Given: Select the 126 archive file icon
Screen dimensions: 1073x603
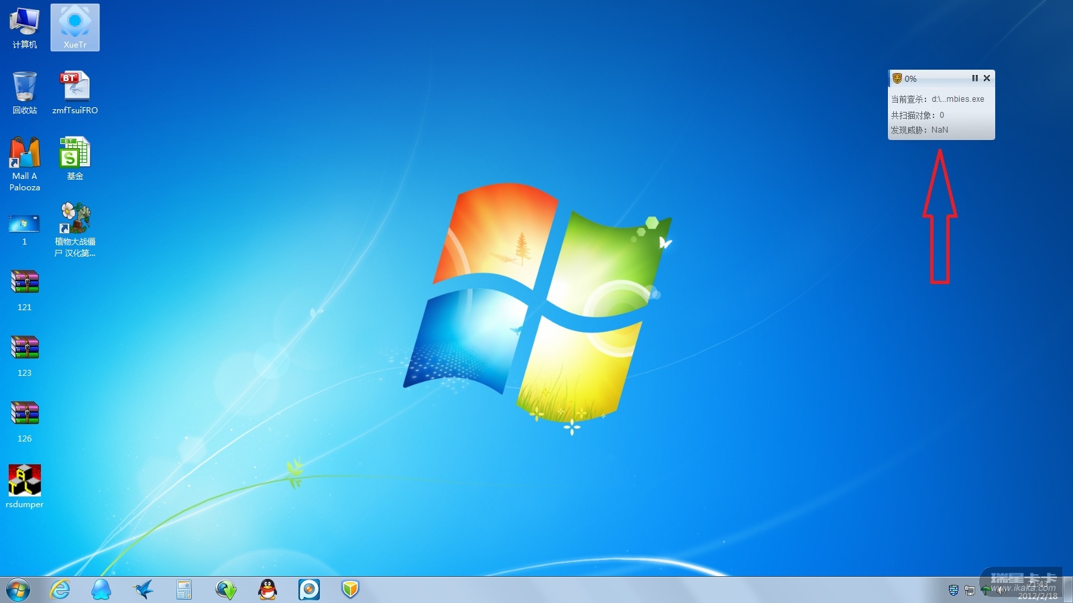Looking at the screenshot, I should click(25, 421).
